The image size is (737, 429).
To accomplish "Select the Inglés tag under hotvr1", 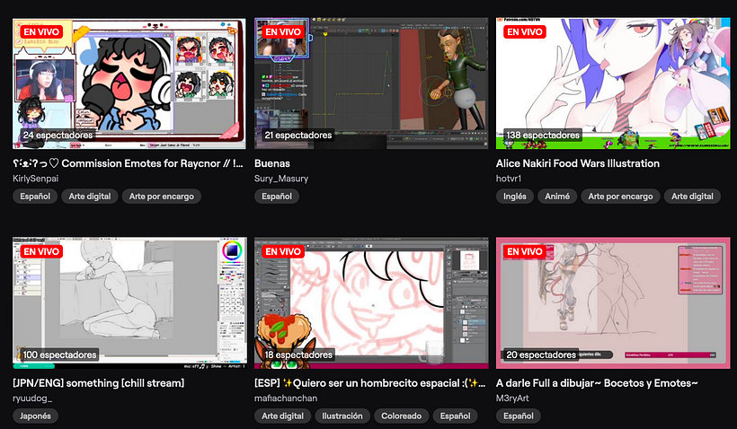I will pyautogui.click(x=515, y=197).
